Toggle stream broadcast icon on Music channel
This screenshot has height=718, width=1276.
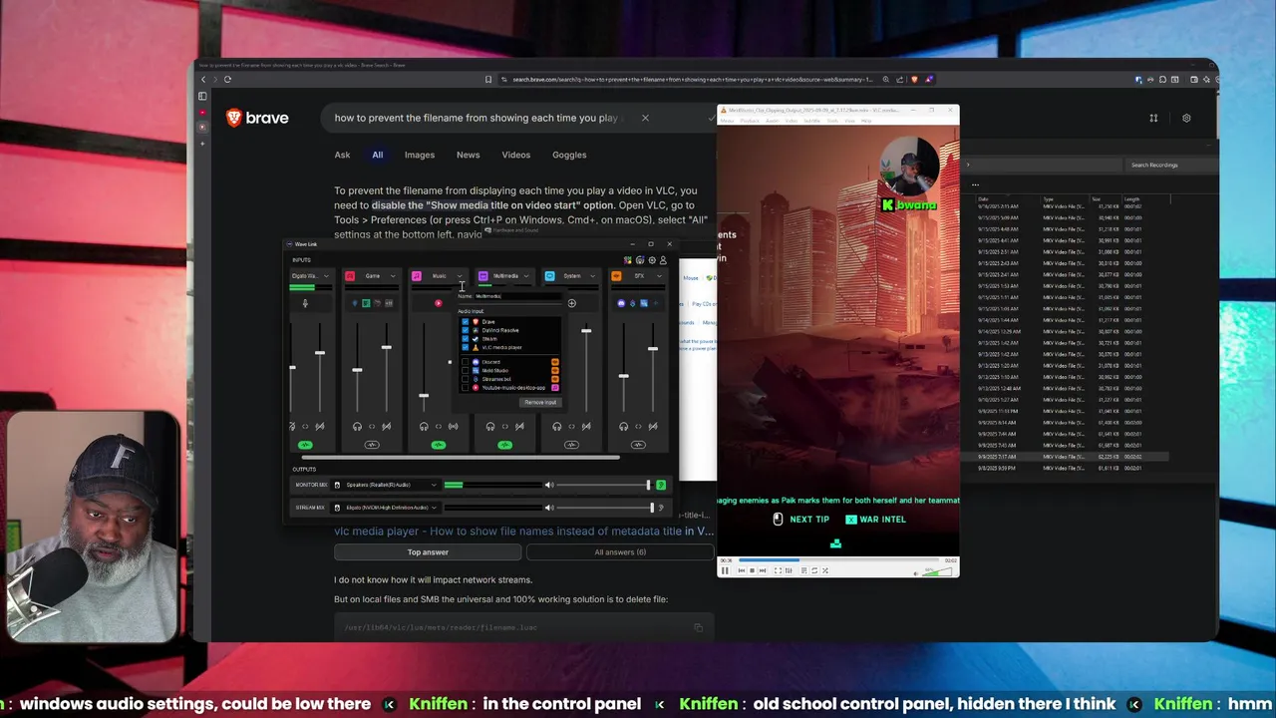[453, 426]
